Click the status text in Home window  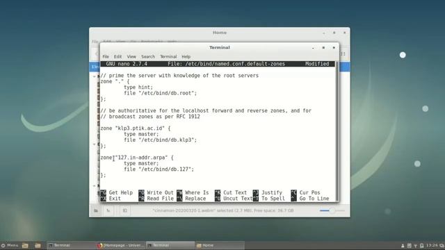[x=223, y=210]
